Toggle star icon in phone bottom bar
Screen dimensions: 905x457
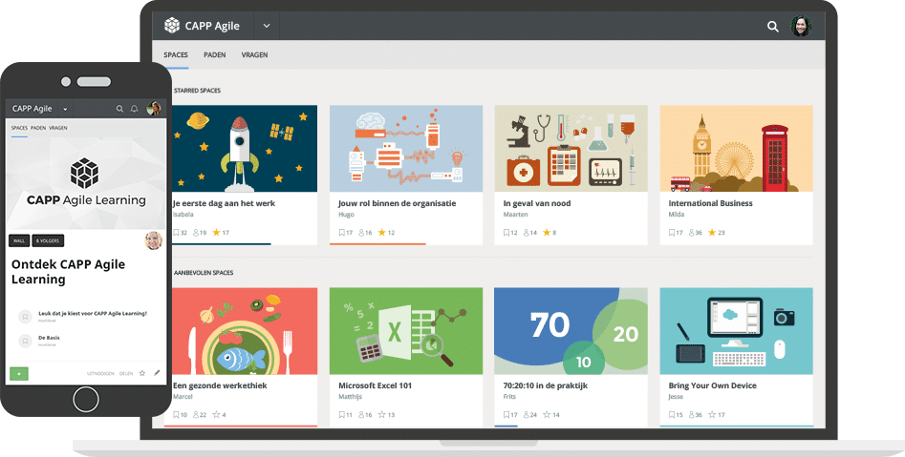142,373
